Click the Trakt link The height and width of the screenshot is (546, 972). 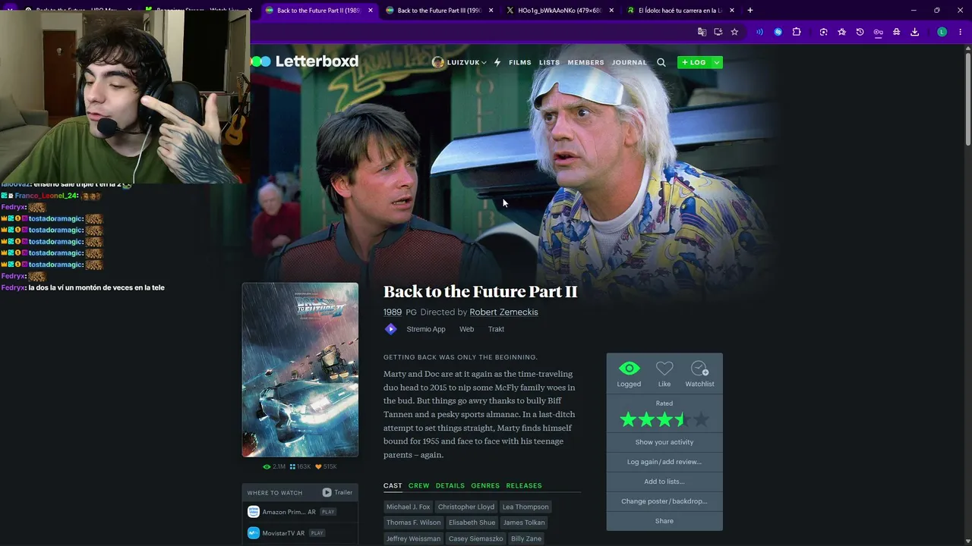(x=496, y=329)
